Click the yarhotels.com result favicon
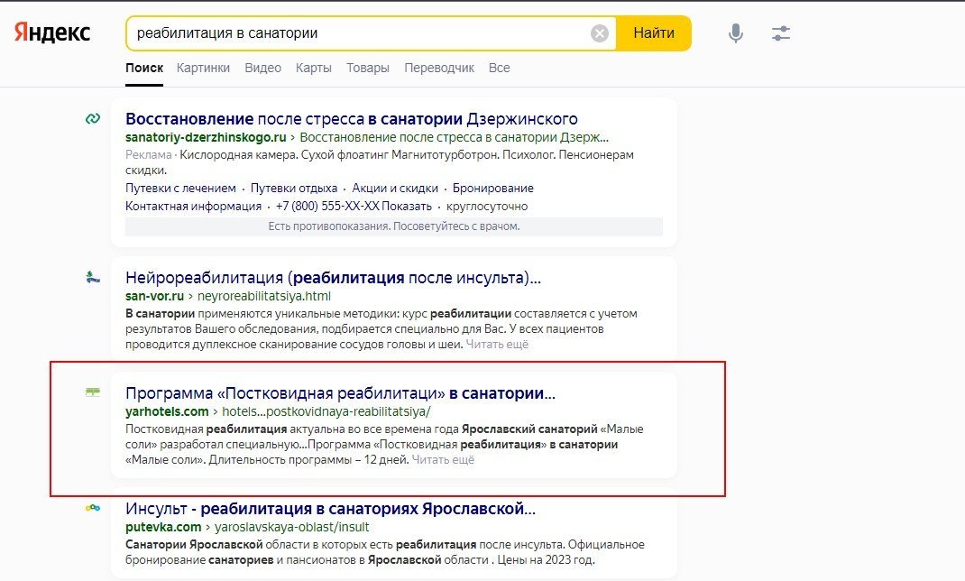 [93, 392]
